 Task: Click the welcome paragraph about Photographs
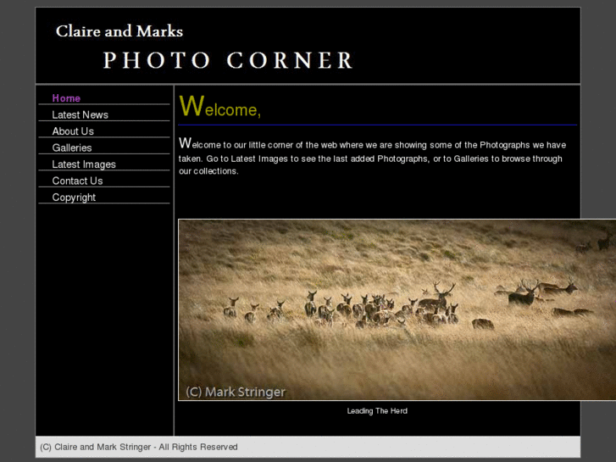pos(373,156)
